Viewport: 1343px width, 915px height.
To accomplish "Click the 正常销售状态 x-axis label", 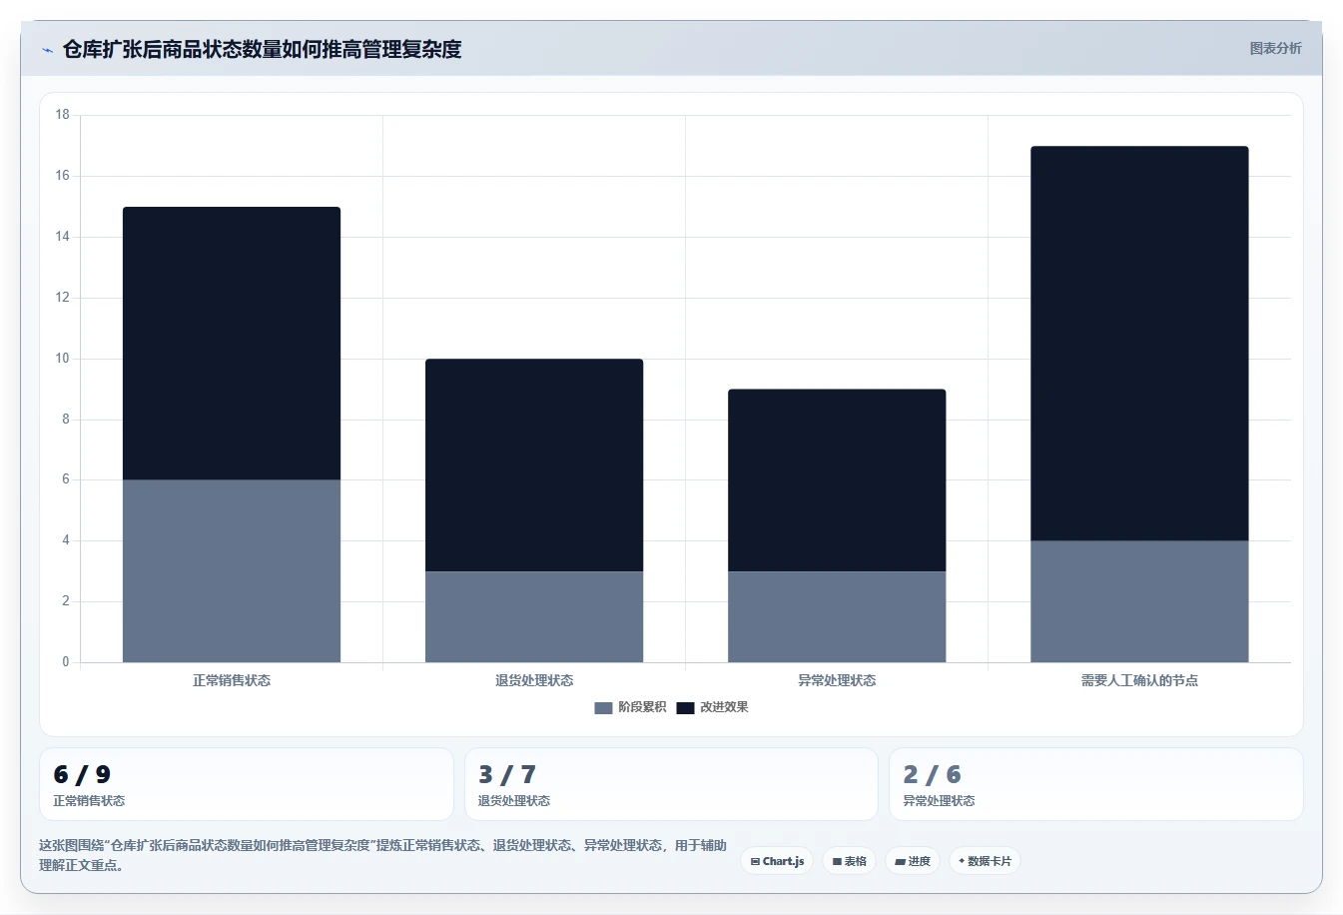I will point(232,680).
